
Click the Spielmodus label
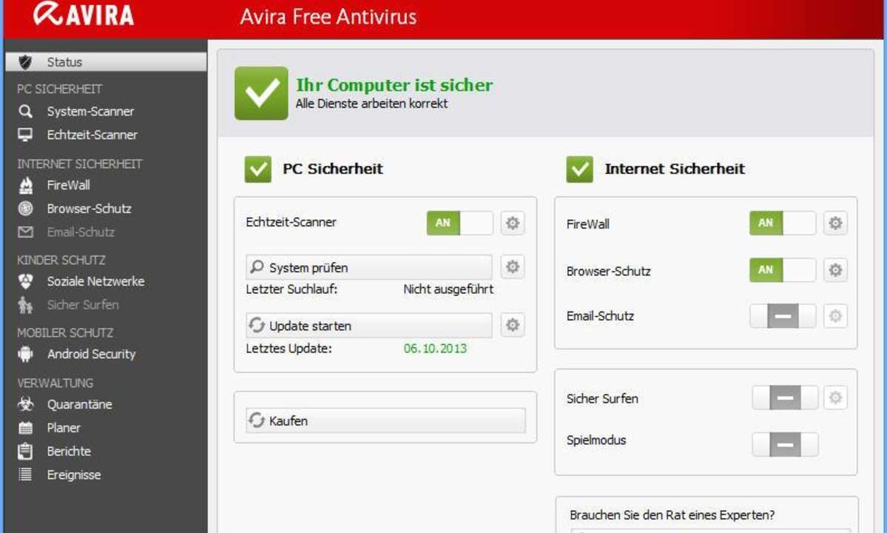pos(596,440)
